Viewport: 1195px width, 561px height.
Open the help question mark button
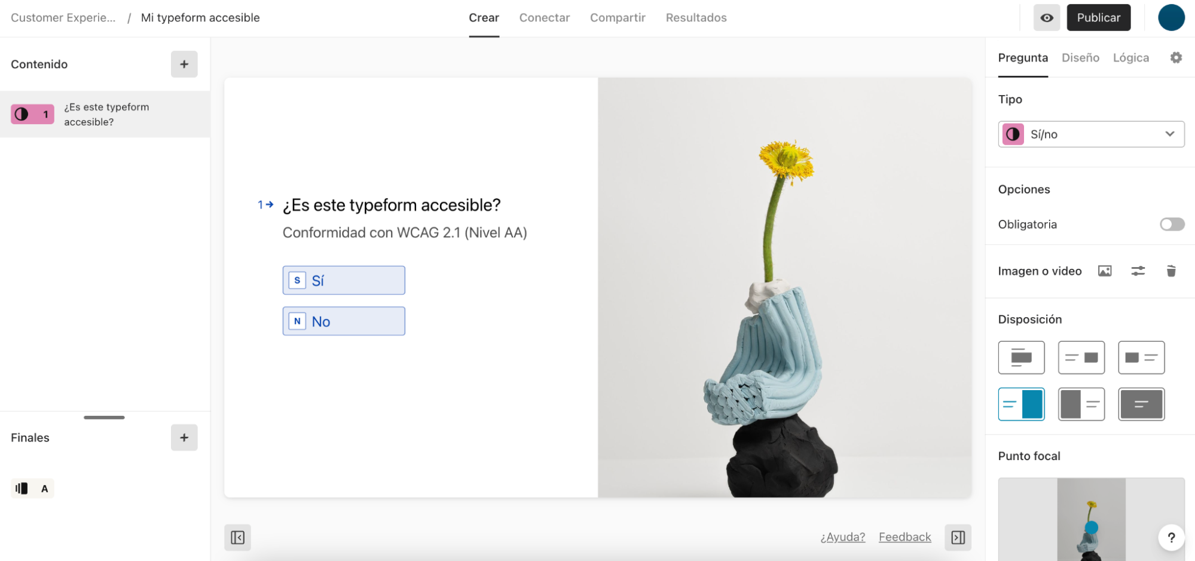(1171, 537)
